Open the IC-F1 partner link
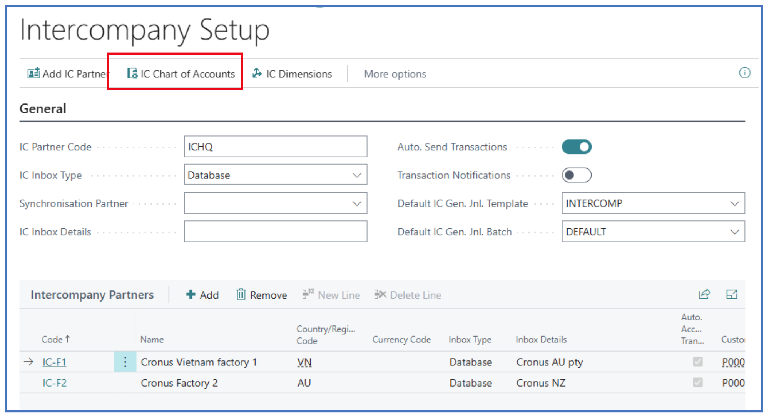Viewport: 769px width, 417px height. coord(54,362)
